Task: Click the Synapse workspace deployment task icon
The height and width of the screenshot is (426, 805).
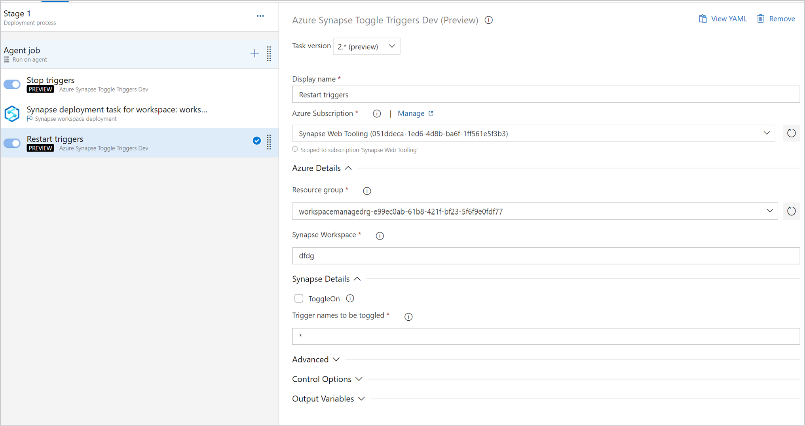Action: tap(12, 114)
